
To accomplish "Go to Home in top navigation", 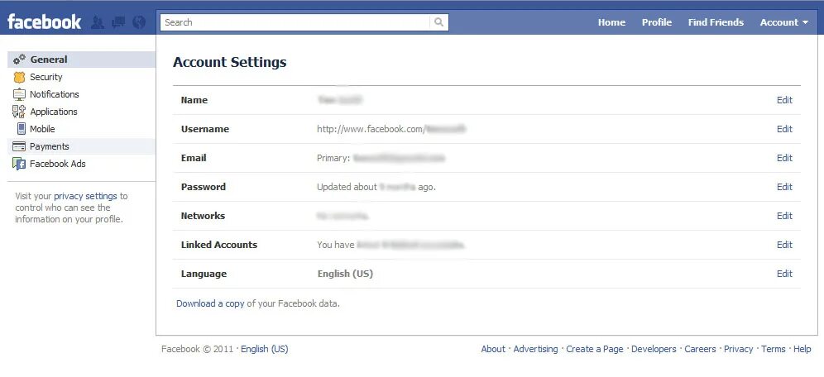I will 611,22.
